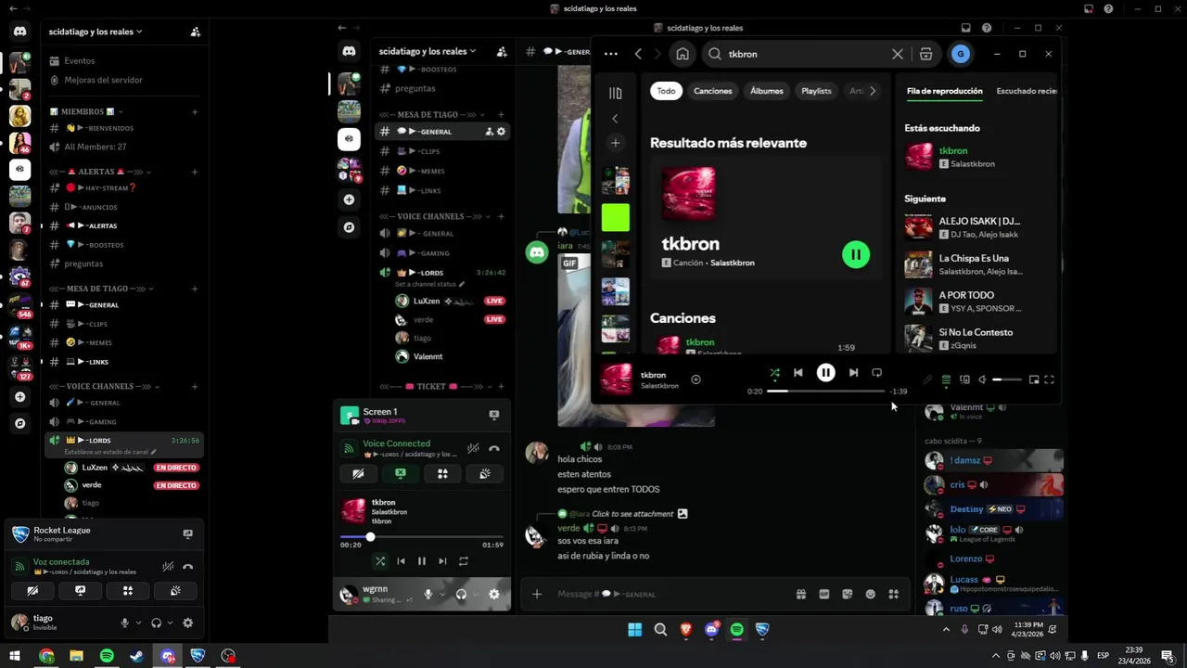Open wgrnn's settings gear in streamed Discord
The height and width of the screenshot is (668, 1187).
tap(493, 594)
